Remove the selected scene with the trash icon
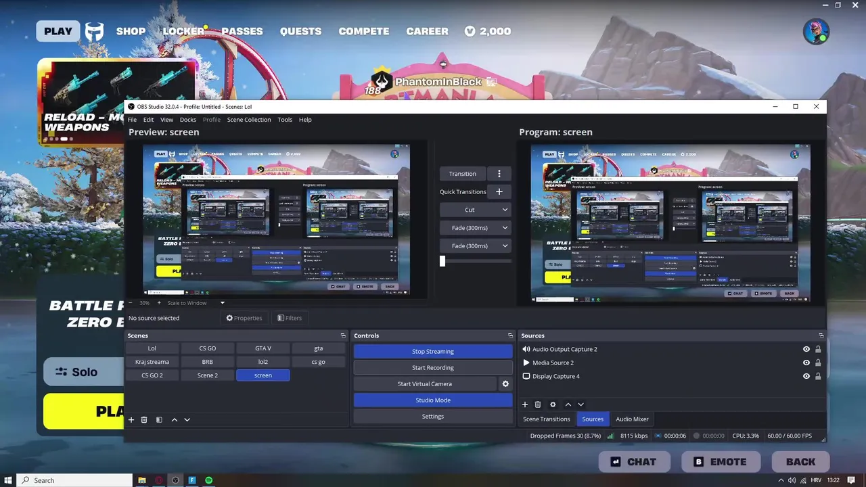The width and height of the screenshot is (866, 487). tap(144, 420)
